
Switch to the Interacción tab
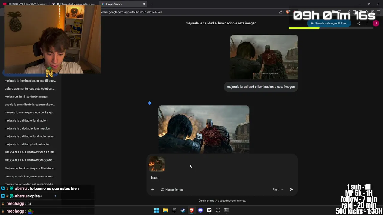[x=74, y=4]
